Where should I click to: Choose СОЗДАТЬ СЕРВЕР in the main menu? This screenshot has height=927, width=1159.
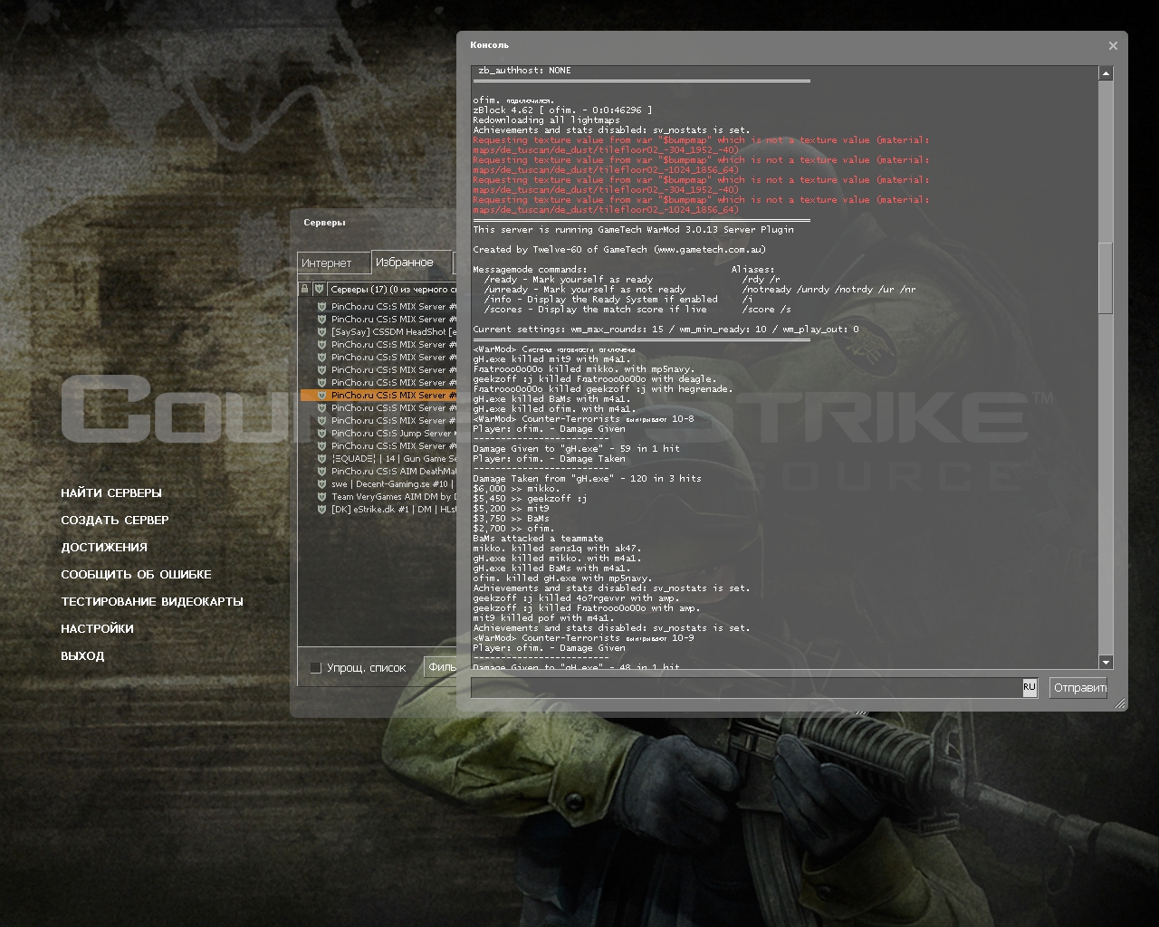[x=115, y=521]
